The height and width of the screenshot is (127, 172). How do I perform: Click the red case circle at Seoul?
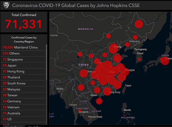point(140,59)
